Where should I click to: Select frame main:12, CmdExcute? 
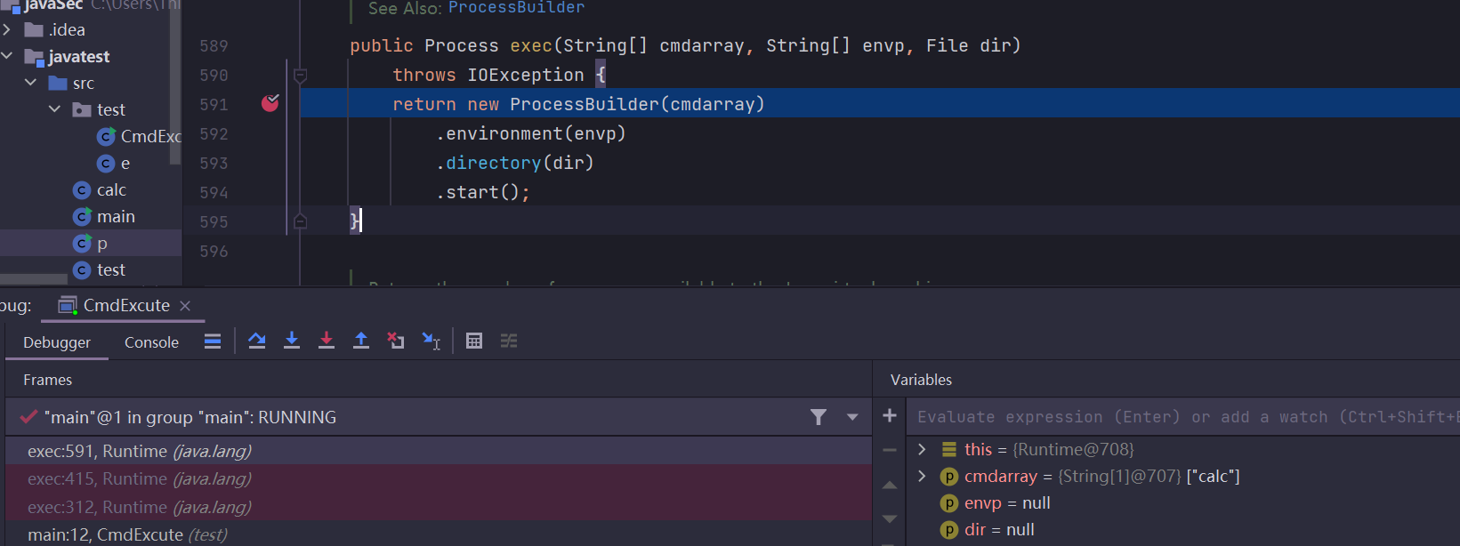(438, 534)
